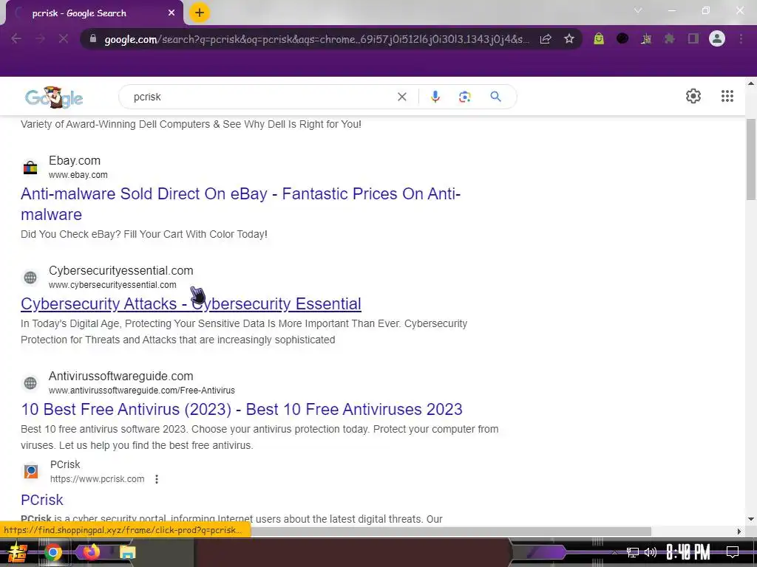The width and height of the screenshot is (757, 567).
Task: Click the Google logo doodle
Action: coord(53,97)
